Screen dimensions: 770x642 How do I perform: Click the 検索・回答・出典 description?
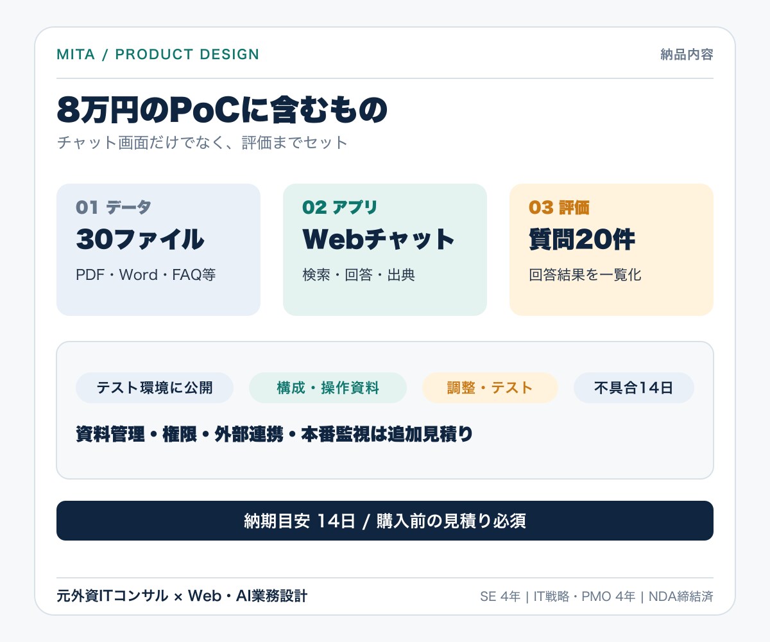(x=359, y=275)
